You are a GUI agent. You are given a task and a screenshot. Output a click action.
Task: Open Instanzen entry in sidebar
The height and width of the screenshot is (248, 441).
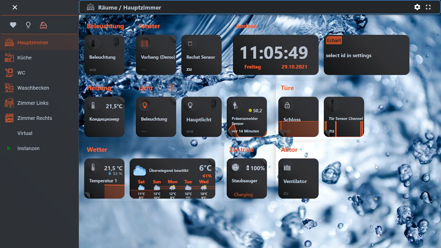(x=39, y=148)
